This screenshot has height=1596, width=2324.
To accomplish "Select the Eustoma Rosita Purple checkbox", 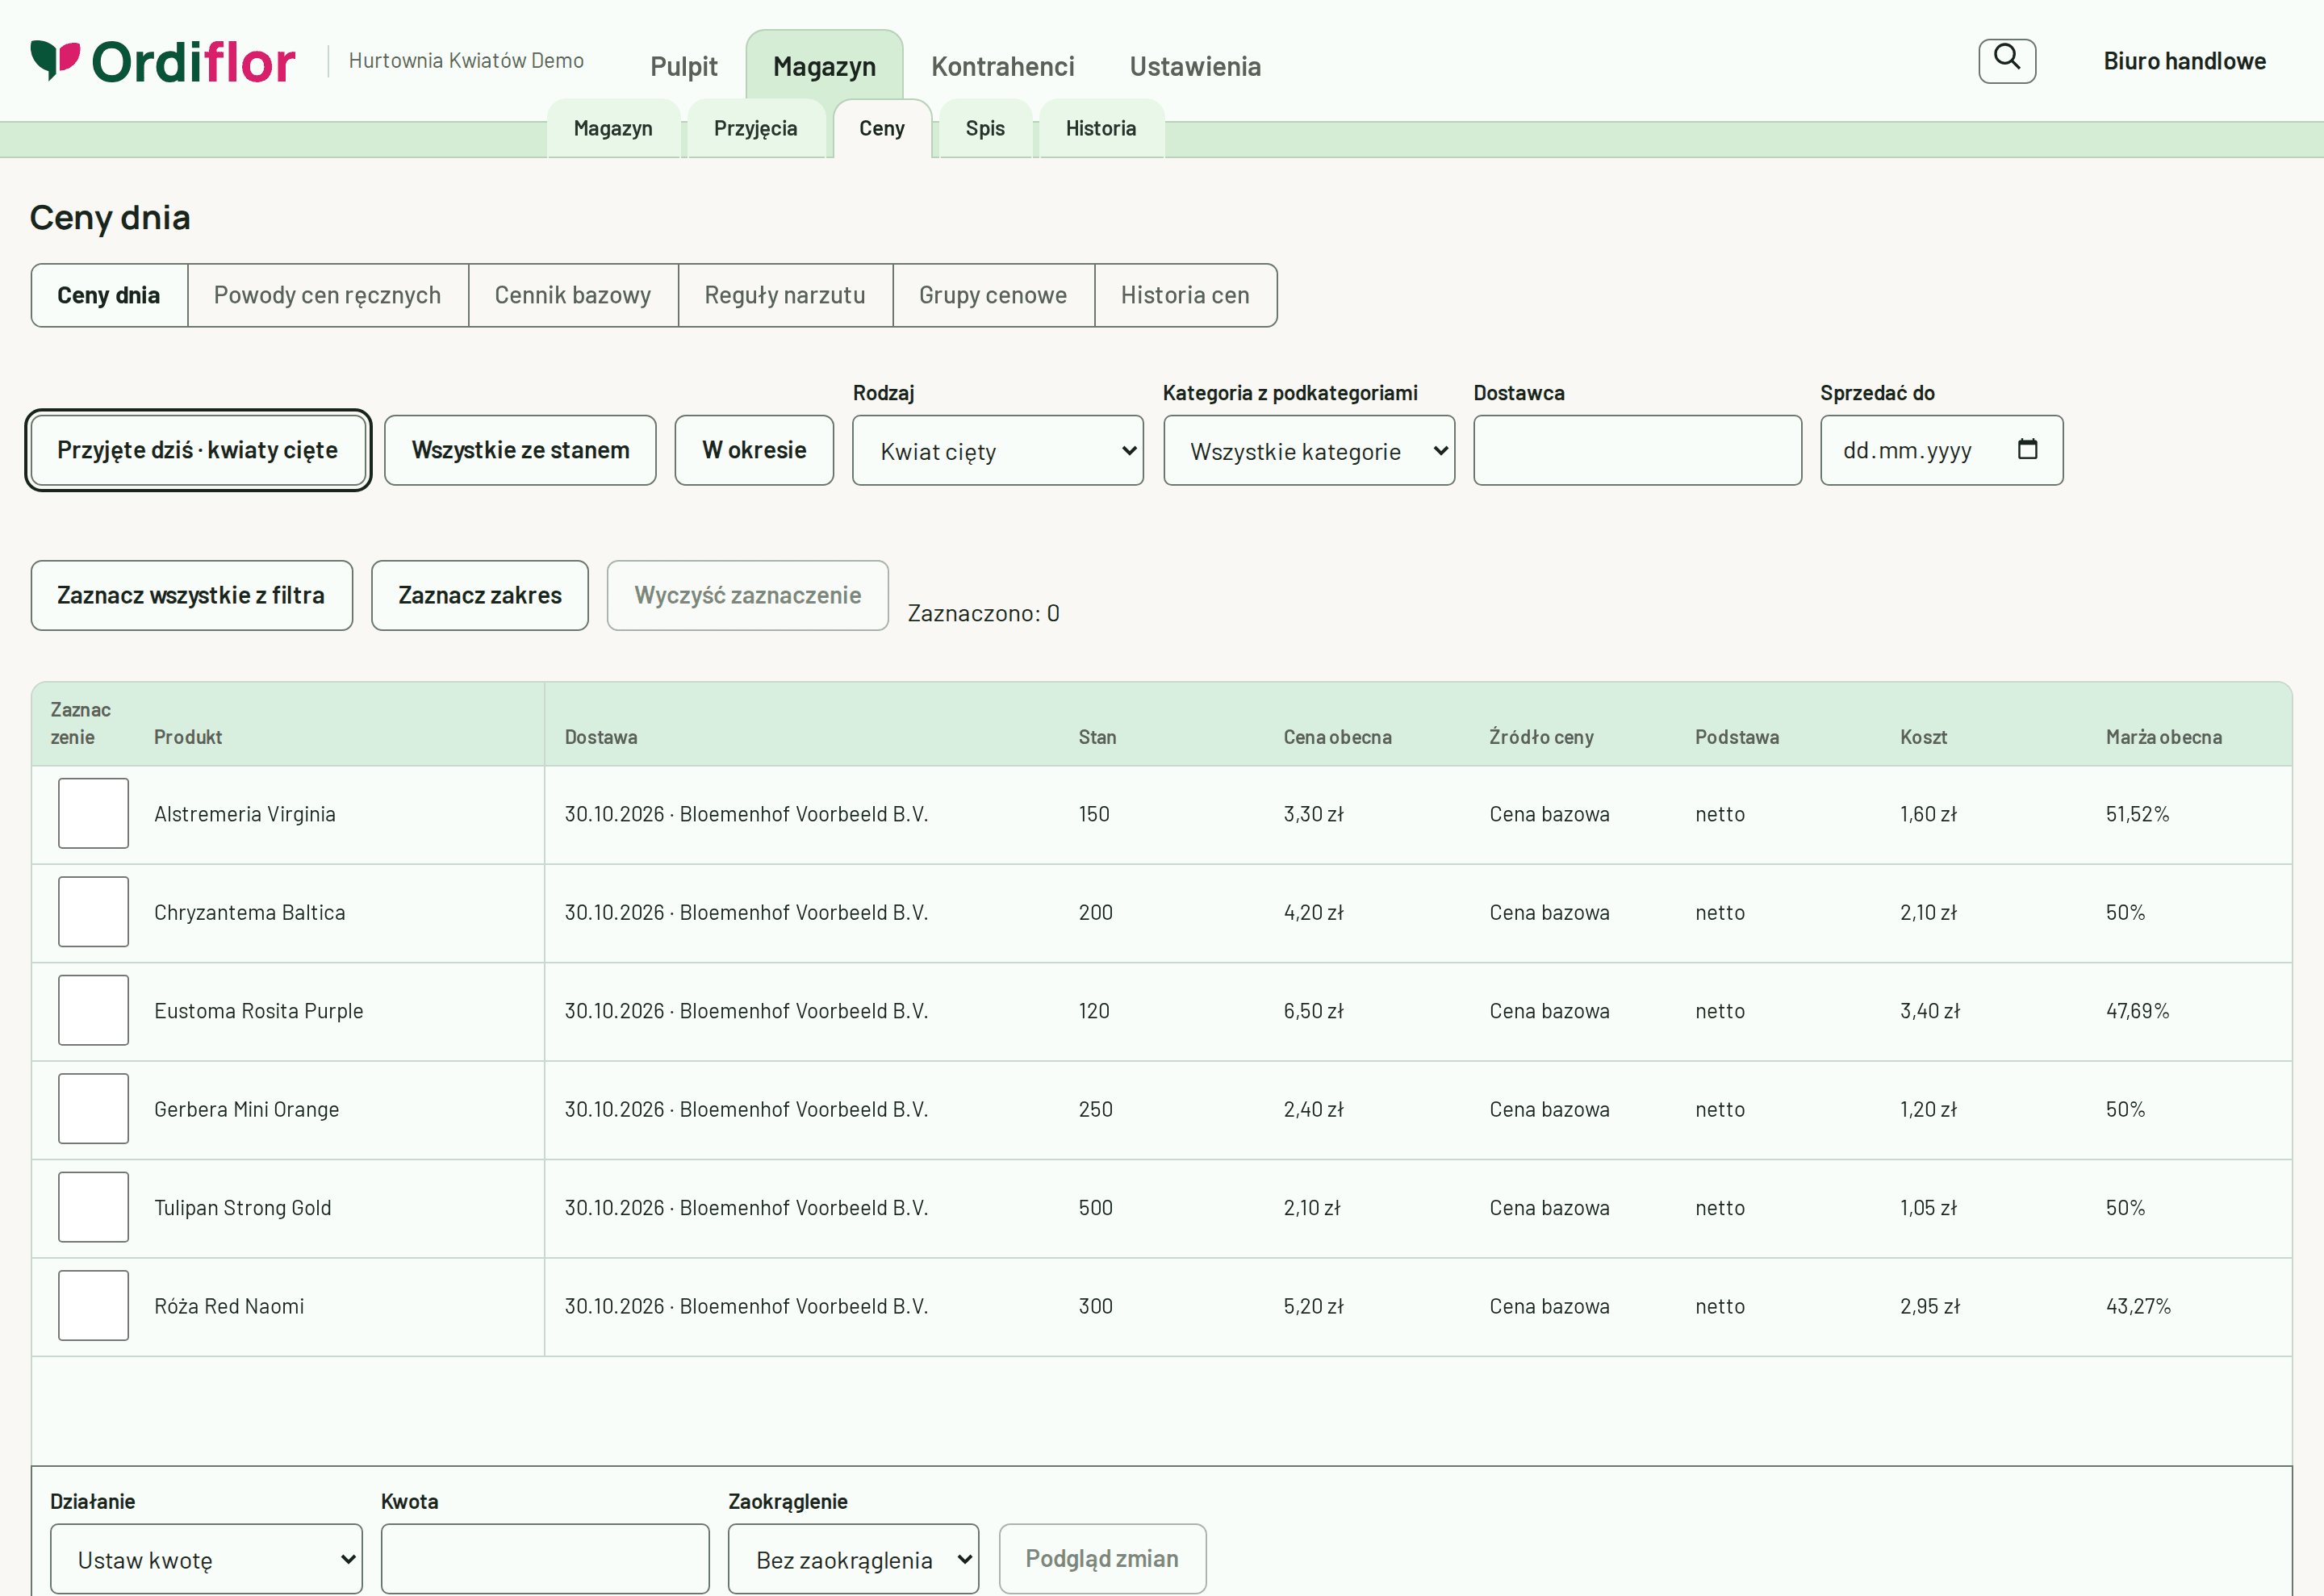I will tap(93, 1011).
